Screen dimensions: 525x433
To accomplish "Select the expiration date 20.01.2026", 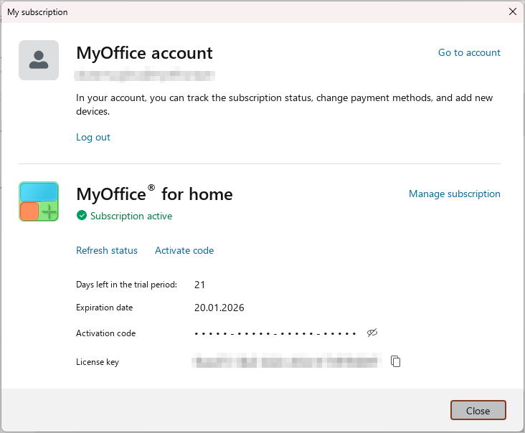I will (219, 308).
